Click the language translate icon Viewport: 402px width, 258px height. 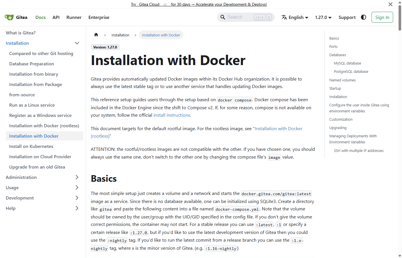(x=284, y=17)
